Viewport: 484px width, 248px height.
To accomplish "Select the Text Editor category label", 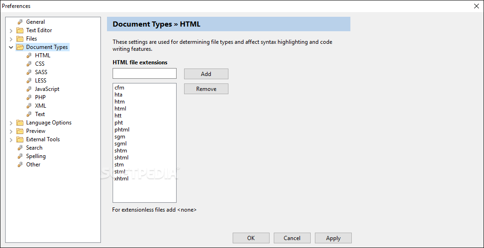I will [39, 30].
